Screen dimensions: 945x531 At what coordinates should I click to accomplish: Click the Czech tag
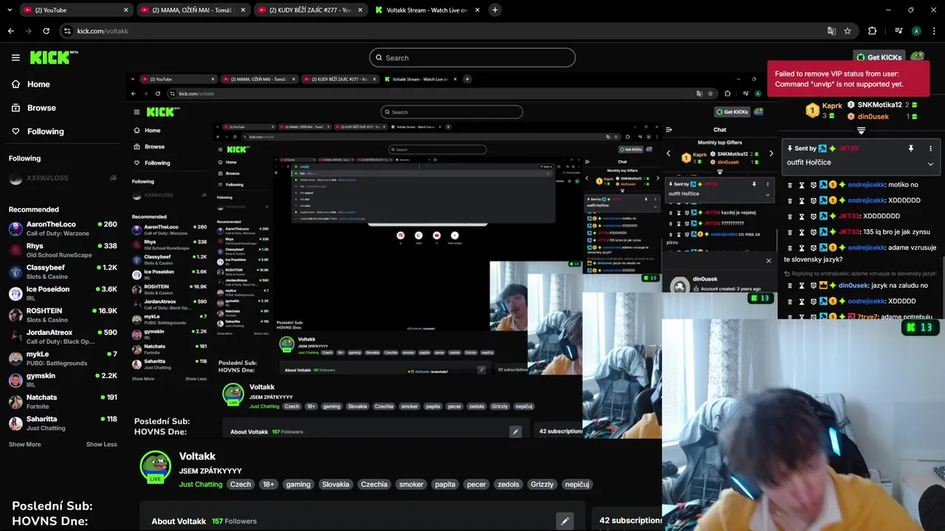tap(241, 485)
